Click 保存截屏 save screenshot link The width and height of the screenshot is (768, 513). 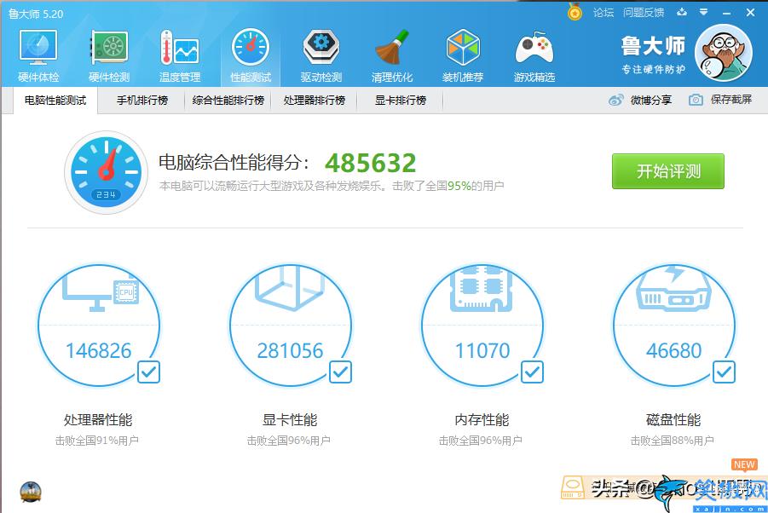point(731,100)
